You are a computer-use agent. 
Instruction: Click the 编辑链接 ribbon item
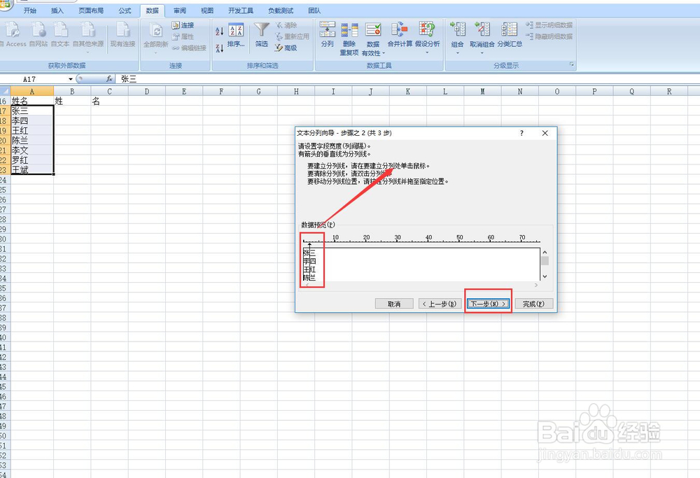[x=189, y=48]
